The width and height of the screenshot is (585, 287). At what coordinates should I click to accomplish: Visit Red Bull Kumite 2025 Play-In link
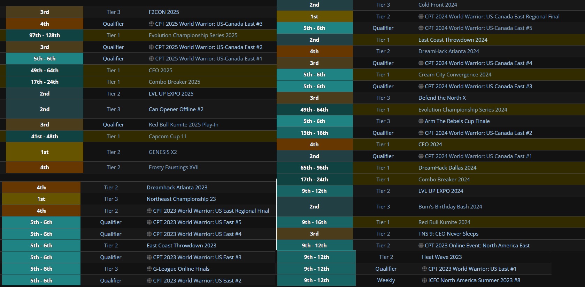[x=184, y=125]
